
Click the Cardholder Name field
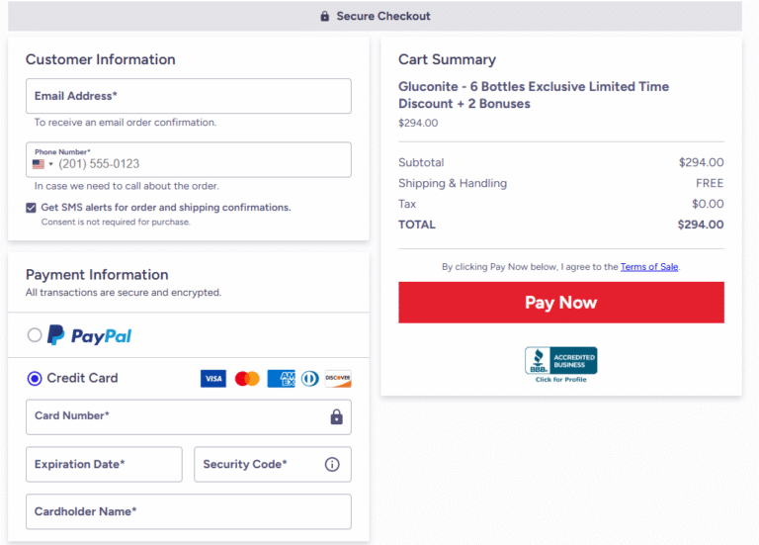(188, 511)
